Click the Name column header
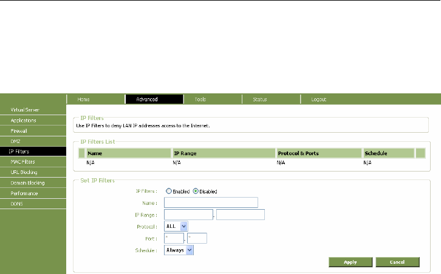Image resolution: width=441 pixels, height=274 pixels. pyautogui.click(x=129, y=153)
